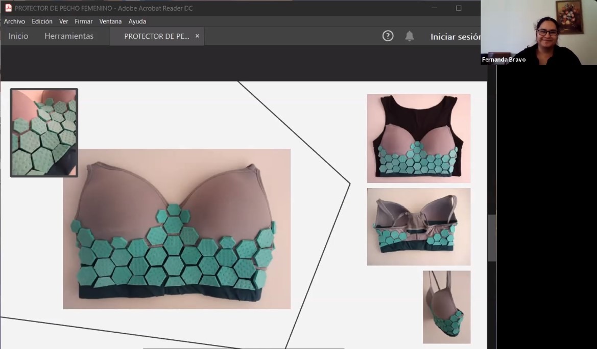The height and width of the screenshot is (349, 597).
Task: Open the Ventana menu
Action: [110, 21]
